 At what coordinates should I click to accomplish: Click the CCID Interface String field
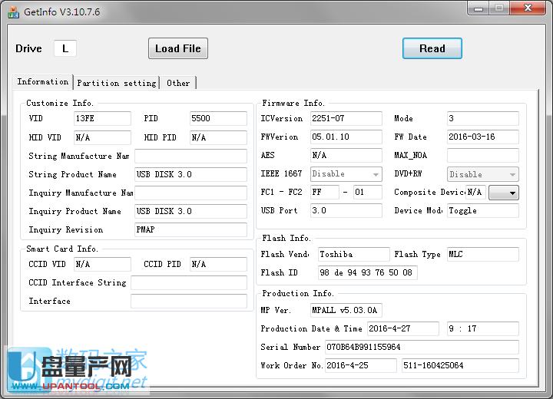coord(188,283)
